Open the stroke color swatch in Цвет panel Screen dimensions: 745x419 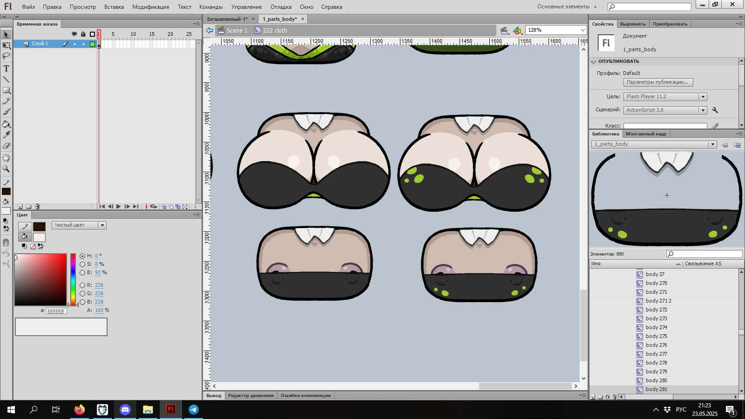tap(39, 227)
